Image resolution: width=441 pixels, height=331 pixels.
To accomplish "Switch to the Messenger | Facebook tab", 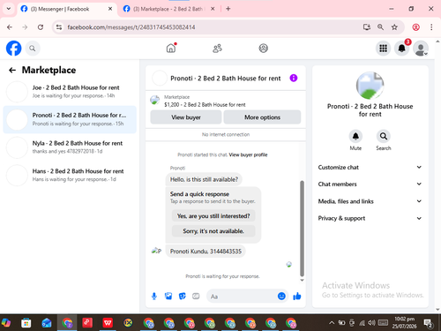I will click(66, 9).
